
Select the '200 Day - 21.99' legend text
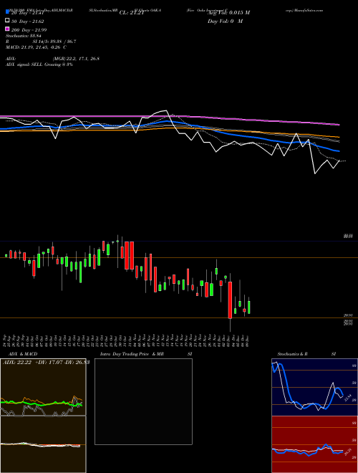[29, 30]
